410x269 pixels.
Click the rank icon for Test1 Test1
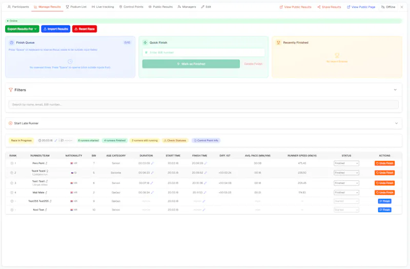click(x=12, y=183)
